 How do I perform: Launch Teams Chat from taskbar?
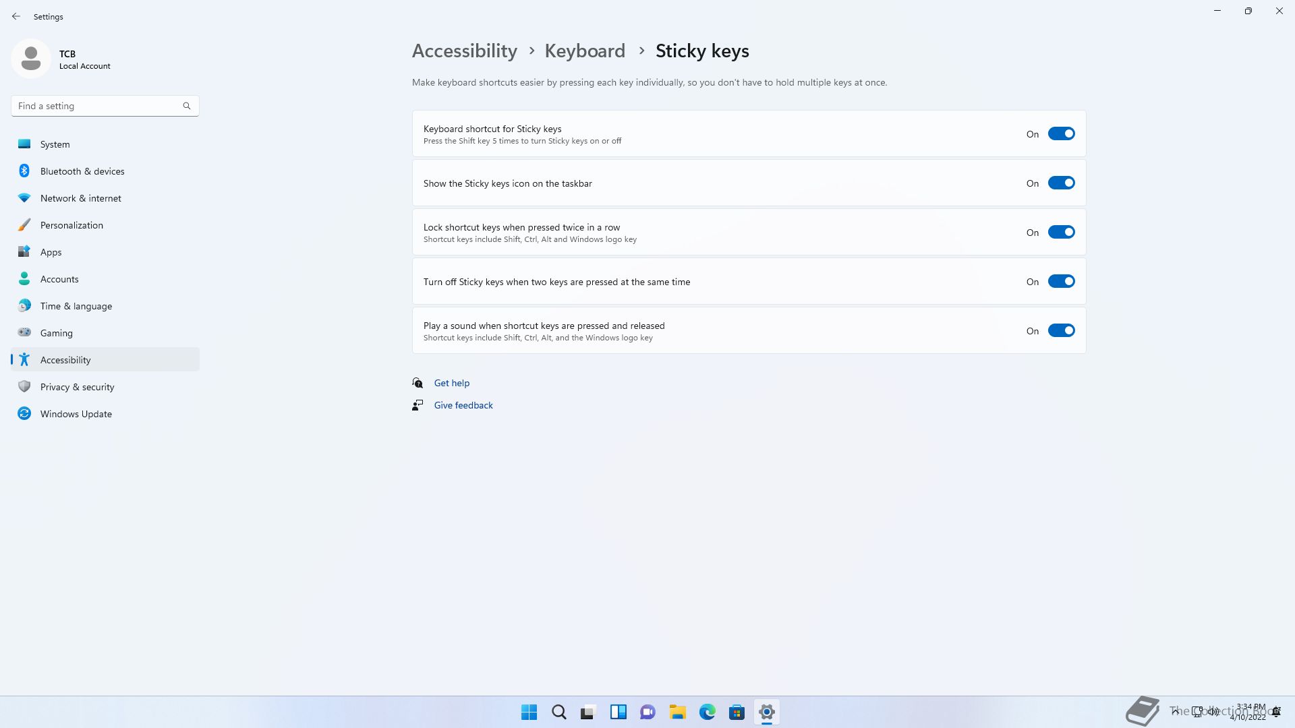point(648,712)
